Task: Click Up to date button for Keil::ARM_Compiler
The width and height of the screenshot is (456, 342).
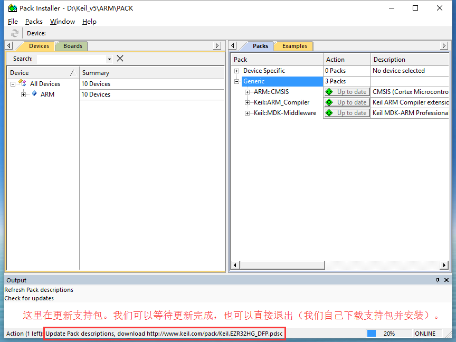Action: [347, 102]
